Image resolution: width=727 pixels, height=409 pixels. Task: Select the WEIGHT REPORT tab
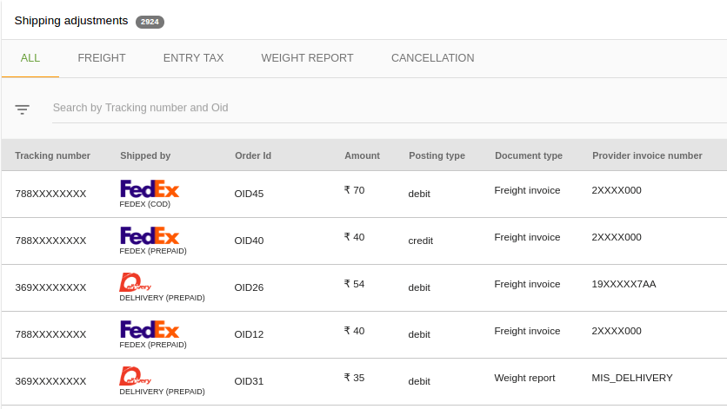pyautogui.click(x=307, y=58)
